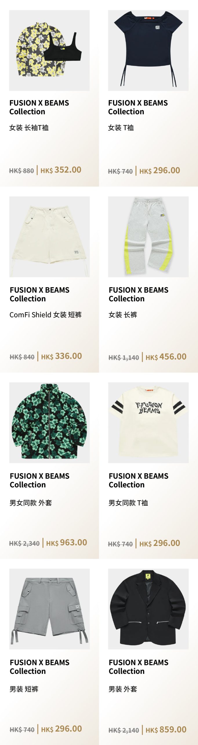The image size is (198, 745).
Task: Click the HK$ 352.00 sale price
Action: pyautogui.click(x=61, y=170)
